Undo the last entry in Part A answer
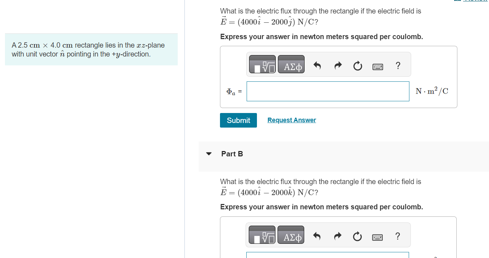This screenshot has height=258, width=489. click(x=317, y=65)
